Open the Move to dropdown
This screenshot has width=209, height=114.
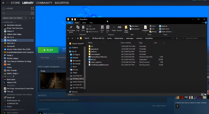coord(102,29)
